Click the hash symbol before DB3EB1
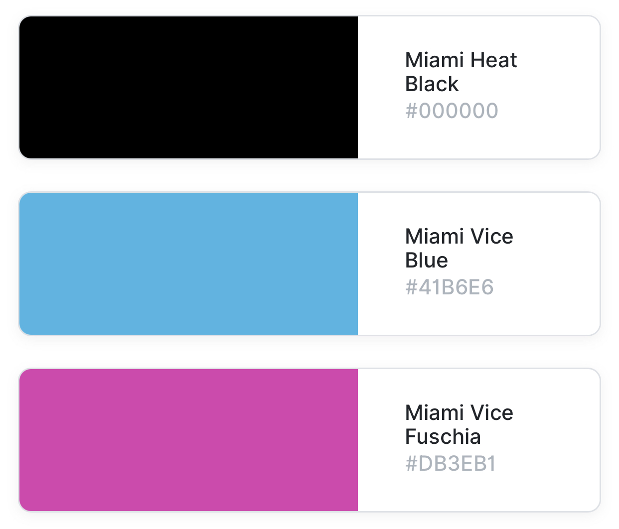Viewport: 619px width, 529px height. pos(411,464)
